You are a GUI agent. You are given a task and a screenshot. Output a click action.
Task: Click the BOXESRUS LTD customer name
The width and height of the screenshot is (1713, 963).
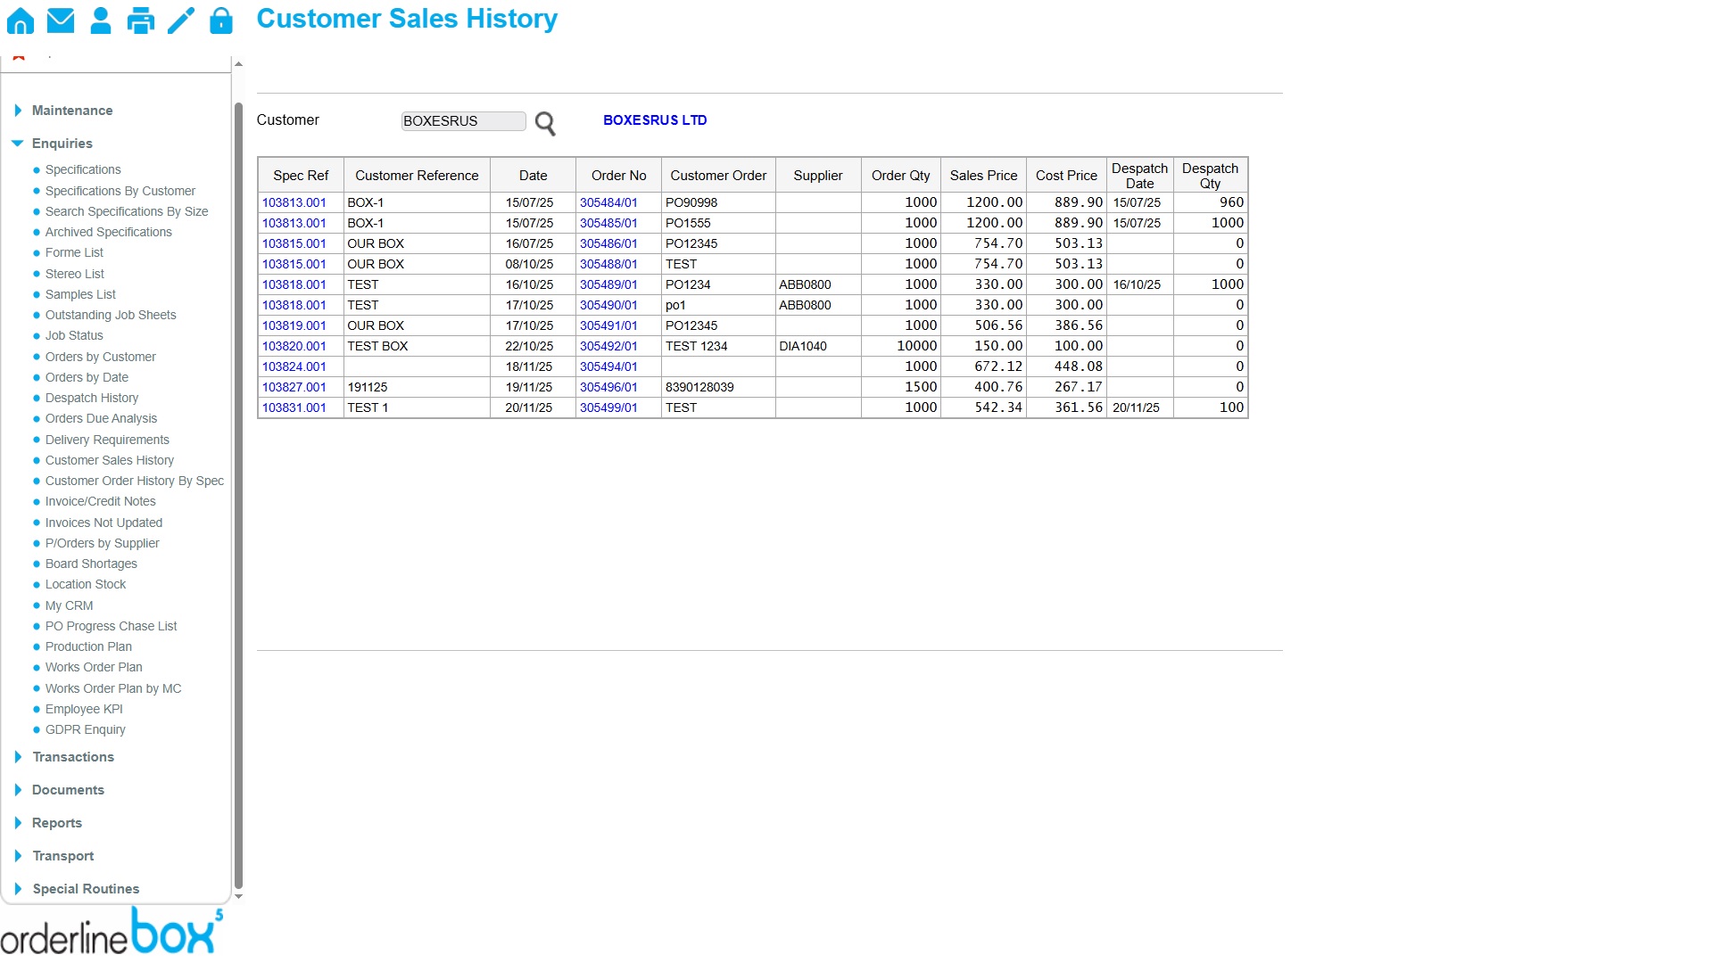pos(655,120)
